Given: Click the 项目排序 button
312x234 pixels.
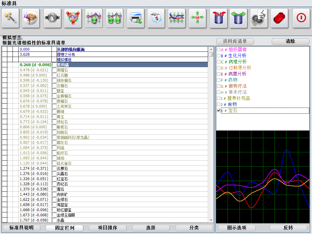Looking at the screenshot, I should [x=108, y=228].
